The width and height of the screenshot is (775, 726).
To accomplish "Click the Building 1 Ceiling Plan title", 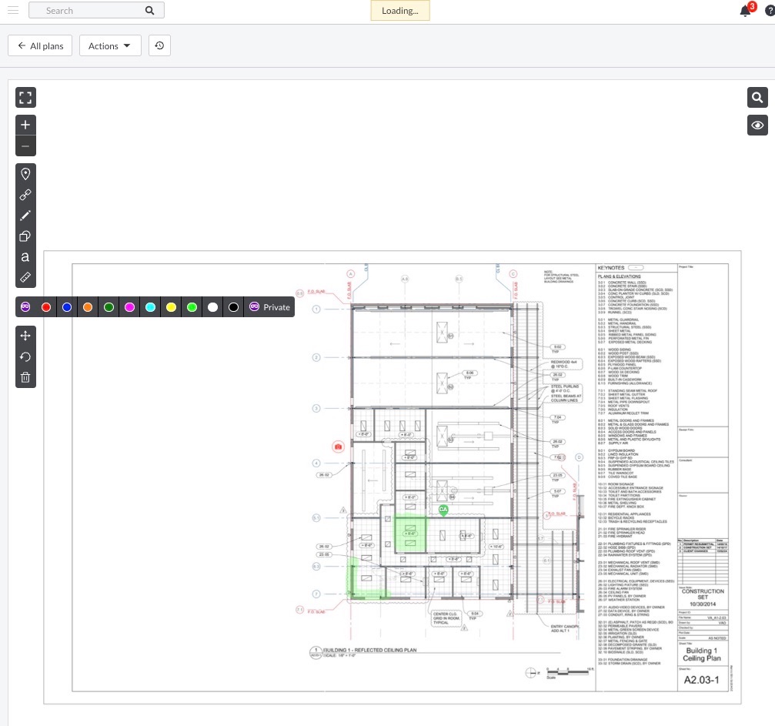I will pos(701,654).
